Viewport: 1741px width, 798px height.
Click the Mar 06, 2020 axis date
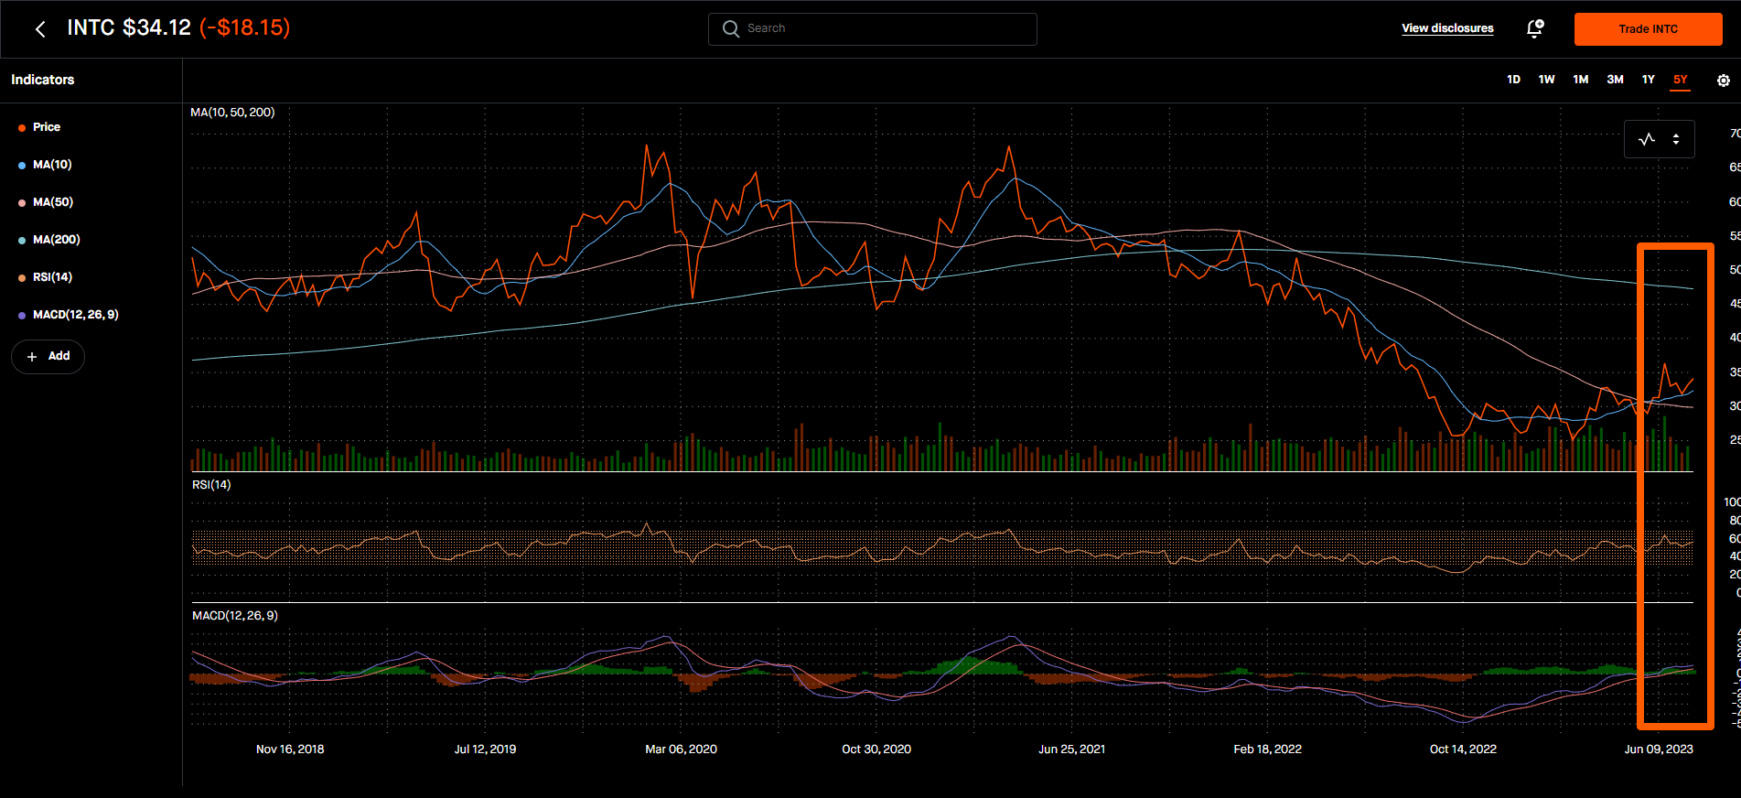point(681,749)
